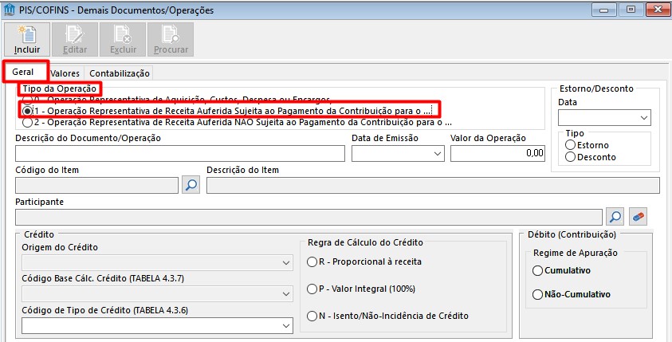Click the Código do Item field
This screenshot has height=342, width=672.
pyautogui.click(x=97, y=185)
